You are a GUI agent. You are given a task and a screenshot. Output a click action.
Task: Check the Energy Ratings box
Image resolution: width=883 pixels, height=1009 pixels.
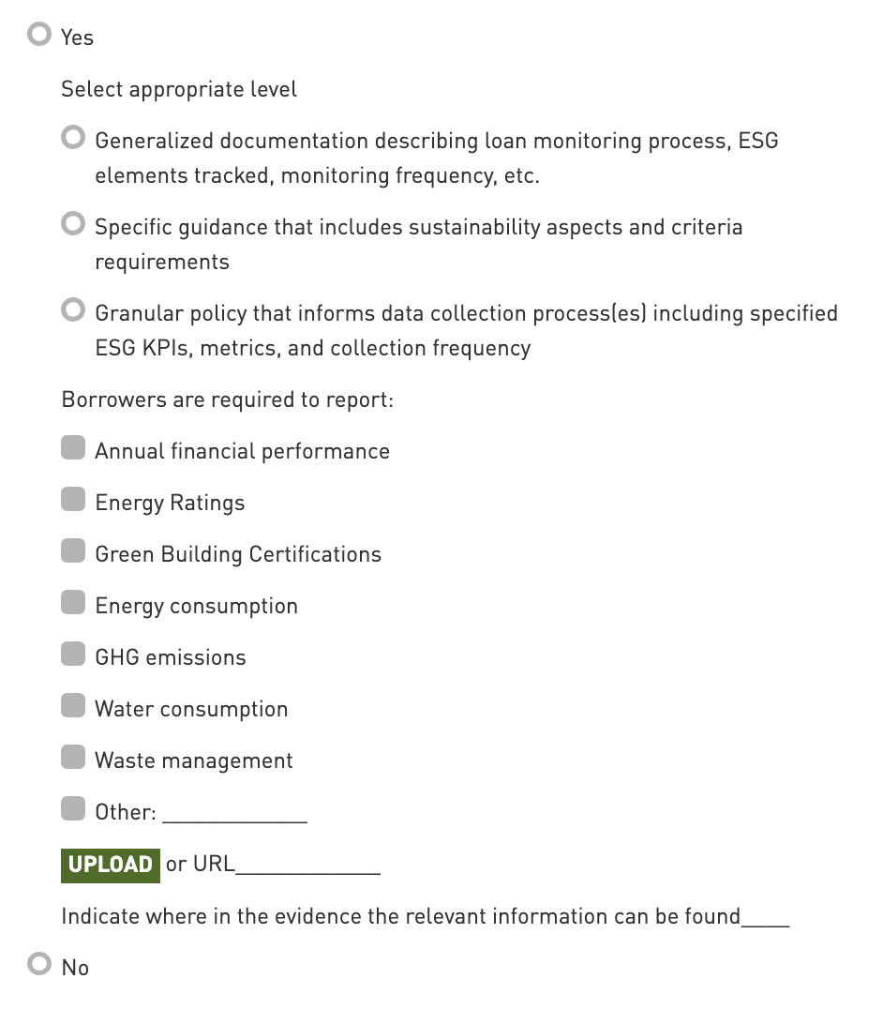(x=73, y=500)
